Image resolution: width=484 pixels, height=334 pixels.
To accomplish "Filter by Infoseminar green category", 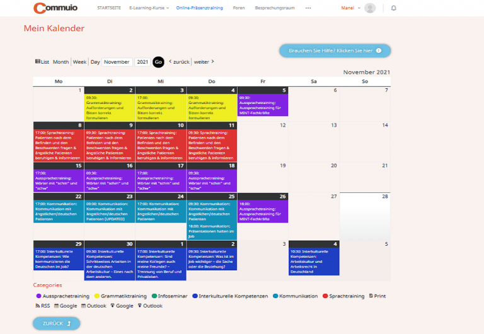I will coord(170,296).
